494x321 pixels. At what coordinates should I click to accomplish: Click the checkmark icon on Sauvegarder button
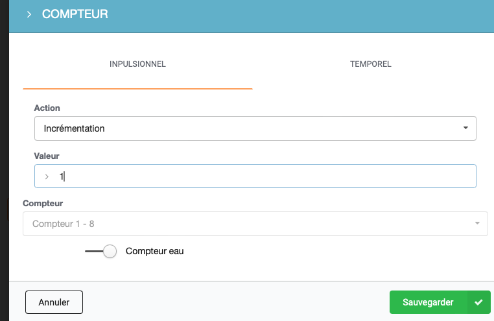point(478,302)
